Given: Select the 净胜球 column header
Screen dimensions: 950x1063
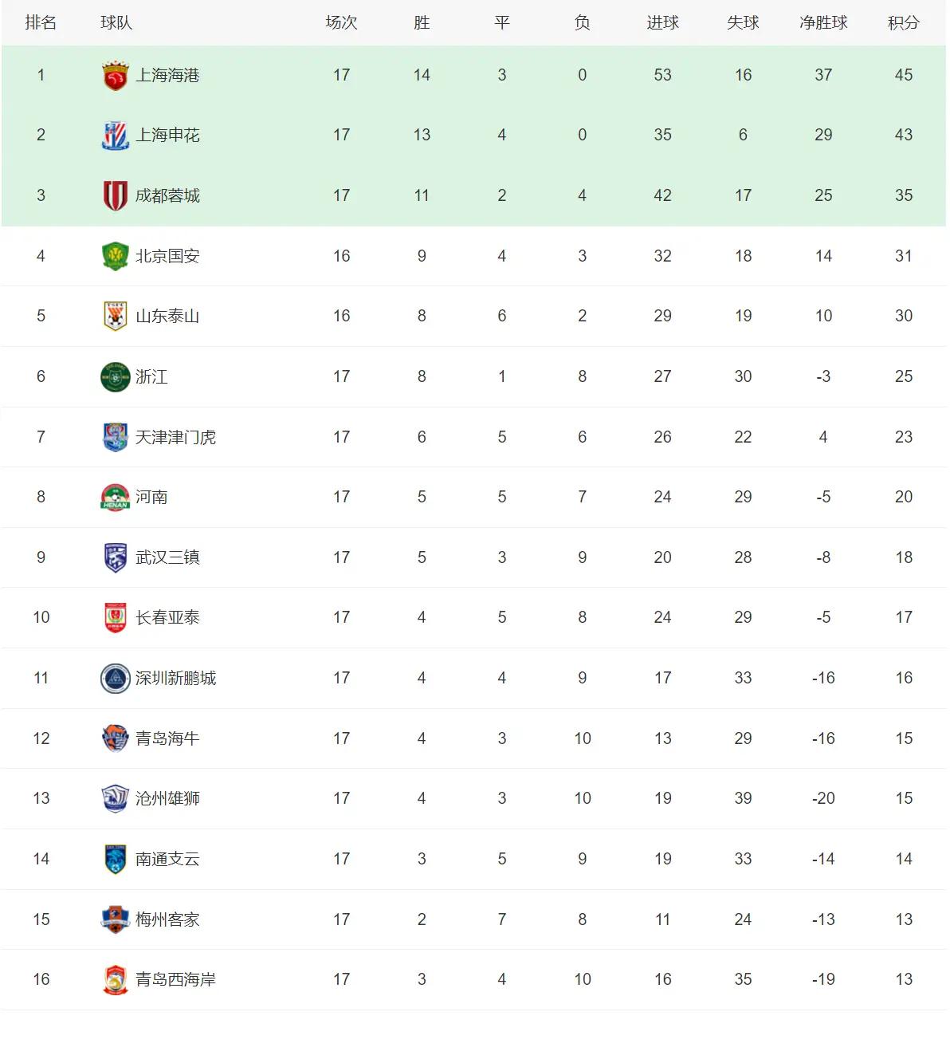Looking at the screenshot, I should [x=823, y=23].
